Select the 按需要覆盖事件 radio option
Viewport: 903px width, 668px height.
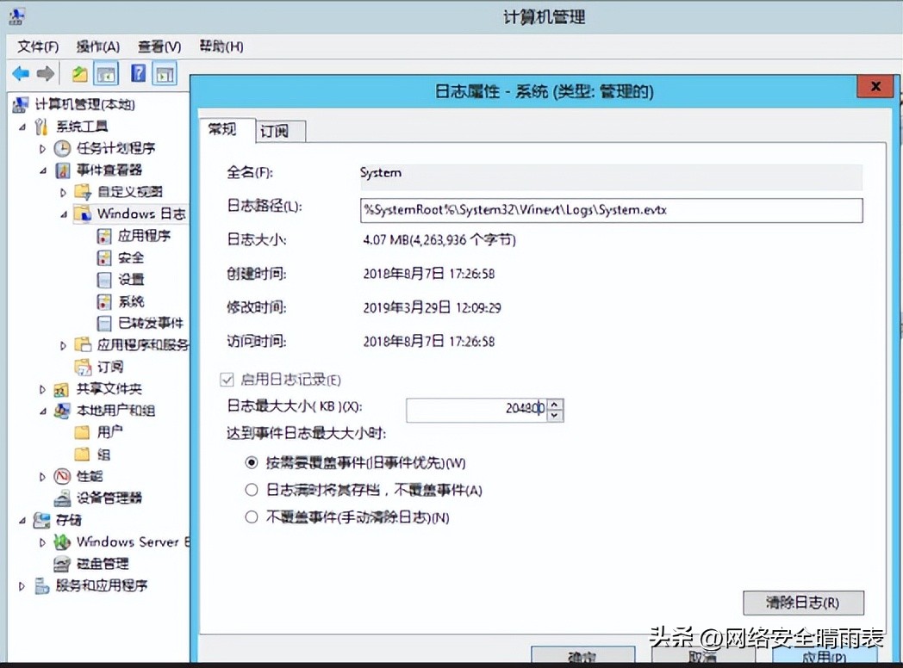tap(251, 460)
